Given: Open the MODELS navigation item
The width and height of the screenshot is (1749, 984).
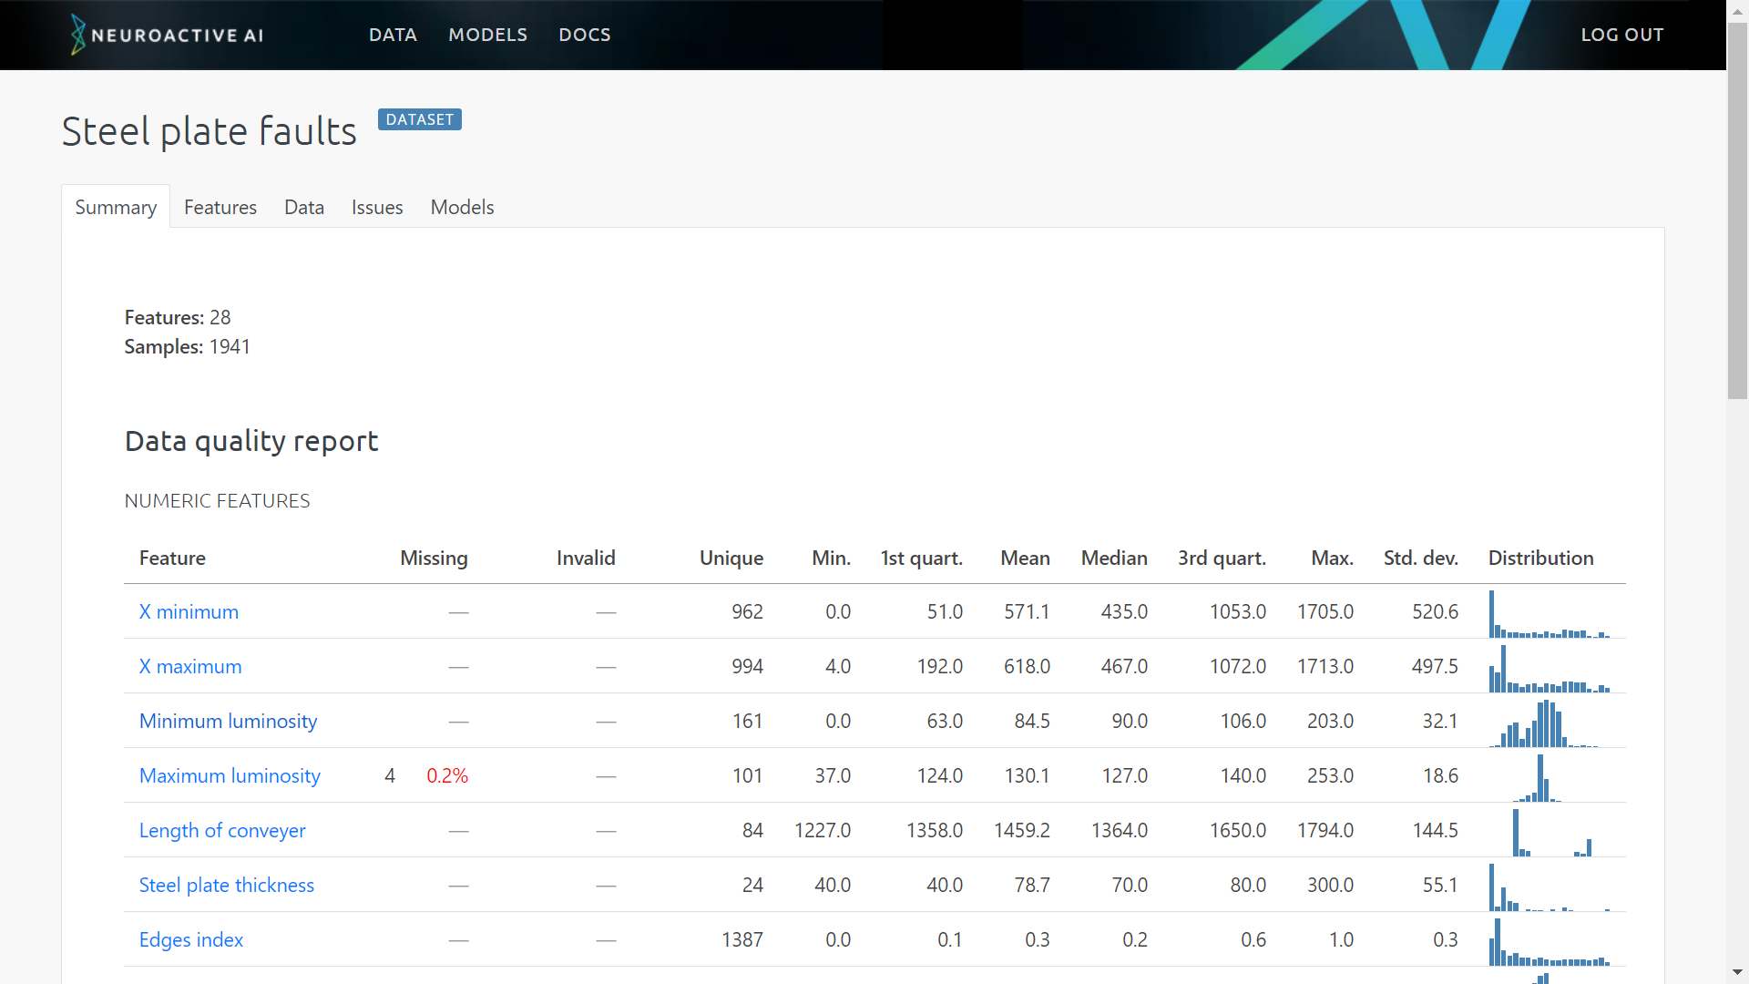Looking at the screenshot, I should point(487,35).
